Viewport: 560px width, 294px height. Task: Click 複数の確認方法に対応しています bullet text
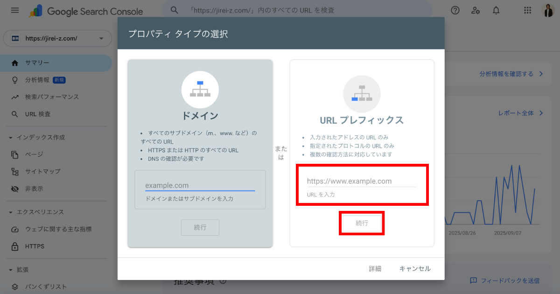(351, 154)
